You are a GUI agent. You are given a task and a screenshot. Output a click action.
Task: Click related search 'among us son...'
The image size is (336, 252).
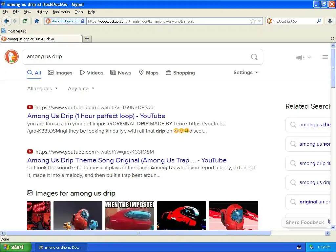308,144
